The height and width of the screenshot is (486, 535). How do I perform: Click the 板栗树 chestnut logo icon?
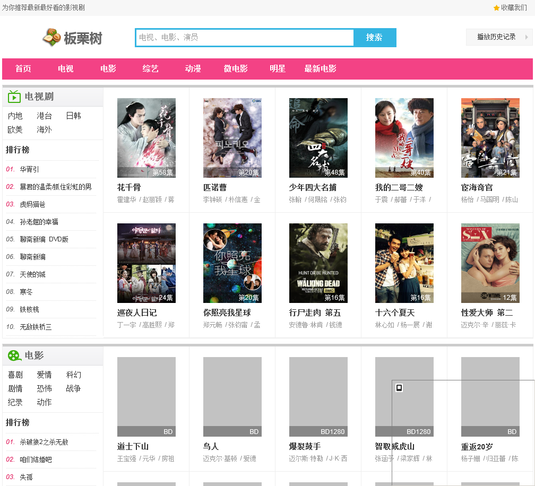(52, 37)
